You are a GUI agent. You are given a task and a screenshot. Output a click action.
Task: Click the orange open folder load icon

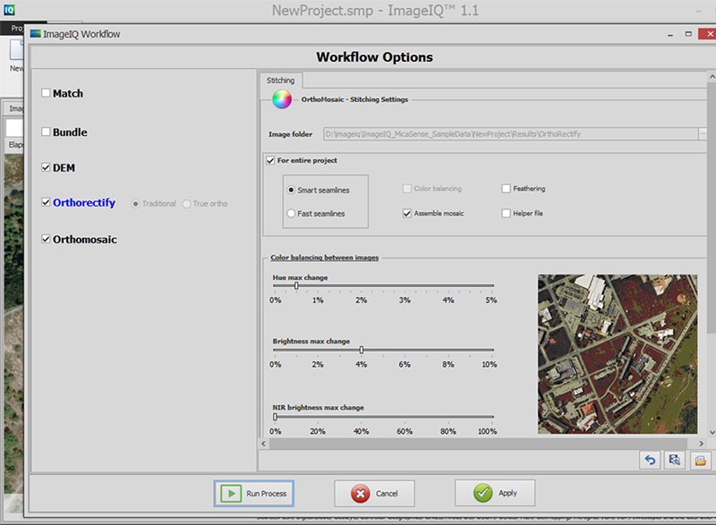(700, 460)
